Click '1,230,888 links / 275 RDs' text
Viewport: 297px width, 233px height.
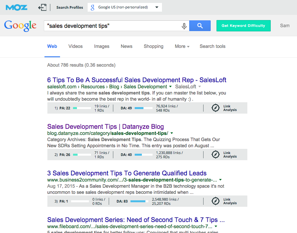pyautogui.click(x=169, y=155)
